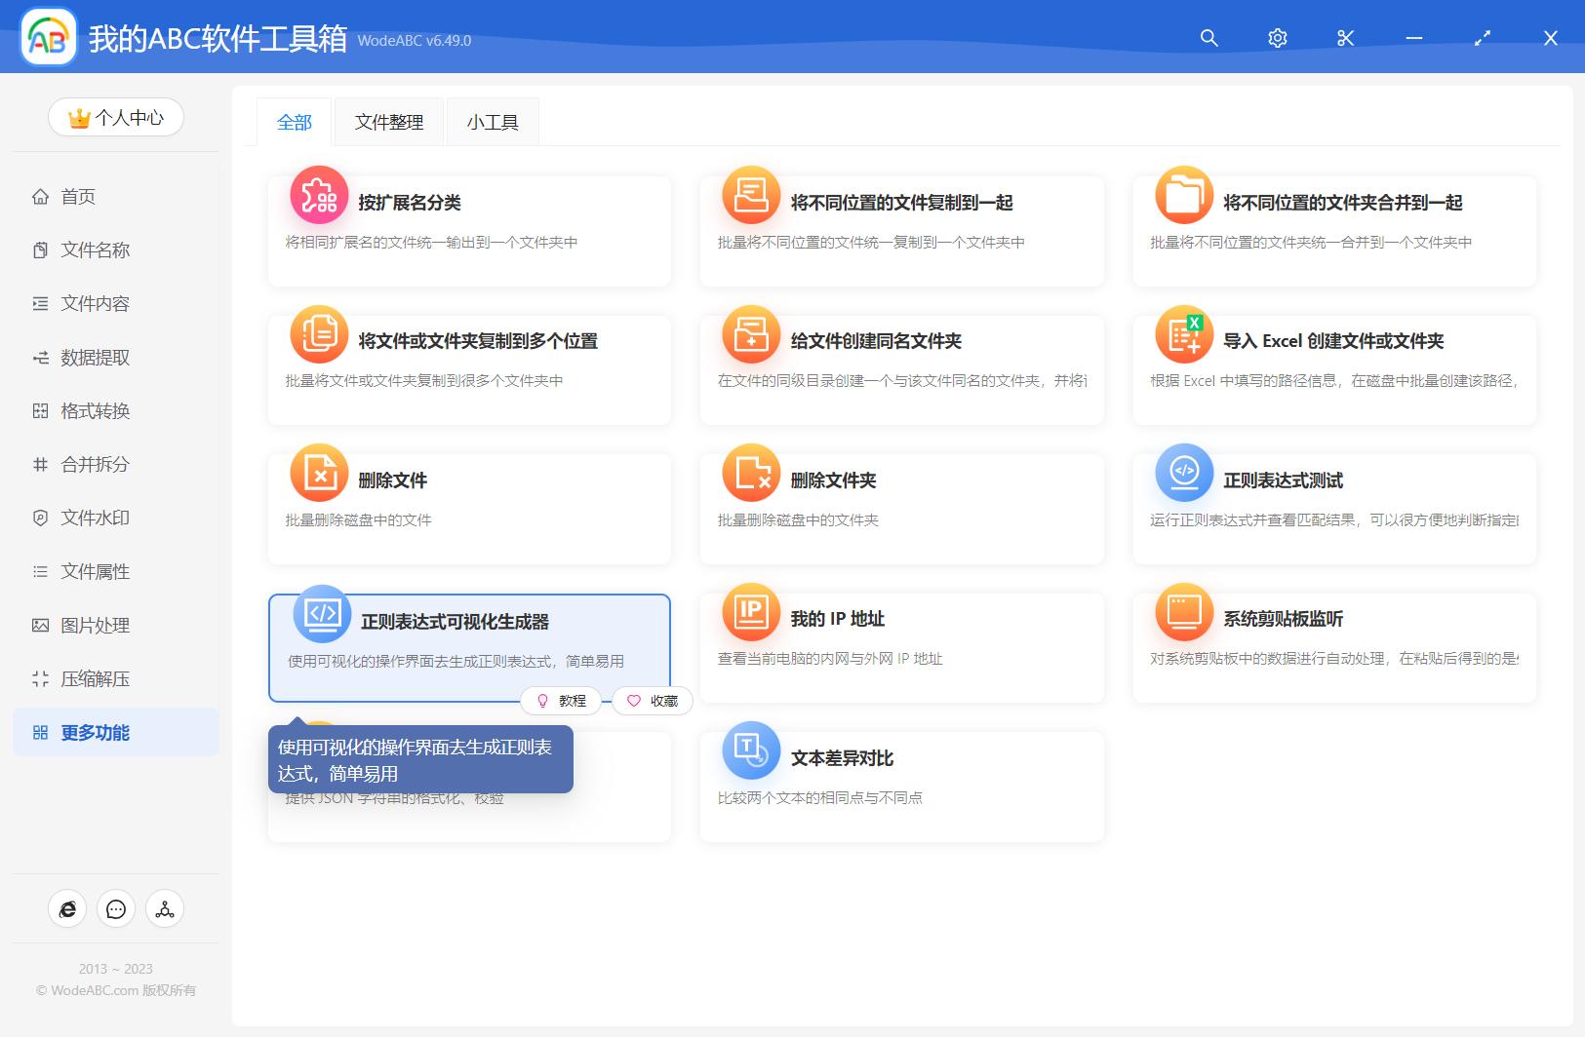Click the search icon in title bar
The width and height of the screenshot is (1585, 1037).
click(x=1209, y=38)
